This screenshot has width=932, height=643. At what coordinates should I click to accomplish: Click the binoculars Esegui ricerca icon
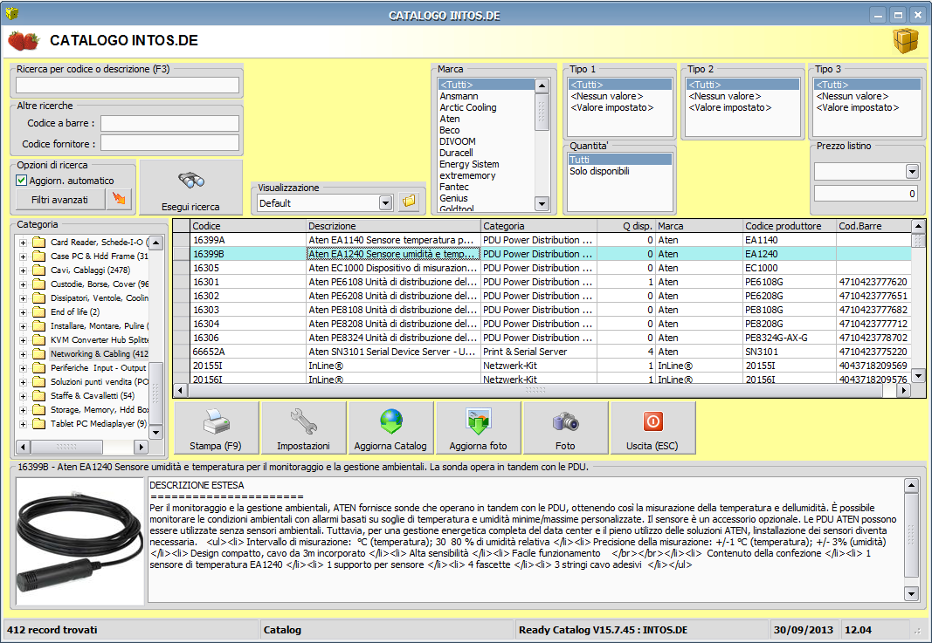[x=190, y=180]
